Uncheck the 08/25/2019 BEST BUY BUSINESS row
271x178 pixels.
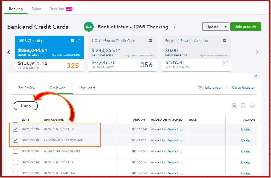(15, 129)
